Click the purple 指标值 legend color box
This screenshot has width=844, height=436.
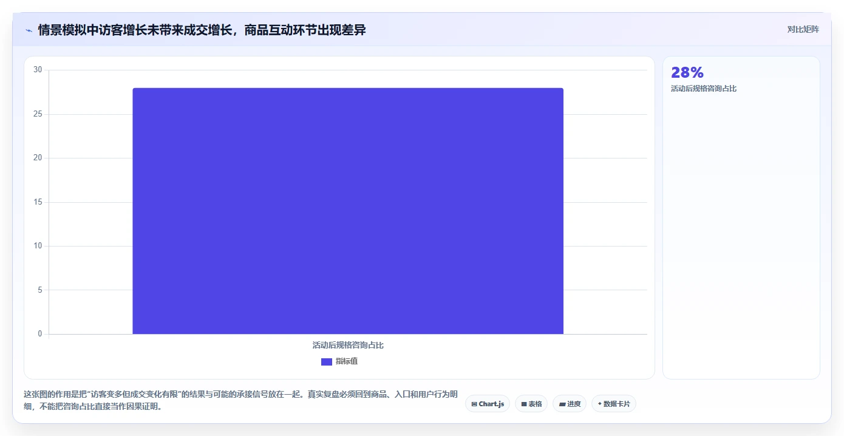pyautogui.click(x=327, y=361)
